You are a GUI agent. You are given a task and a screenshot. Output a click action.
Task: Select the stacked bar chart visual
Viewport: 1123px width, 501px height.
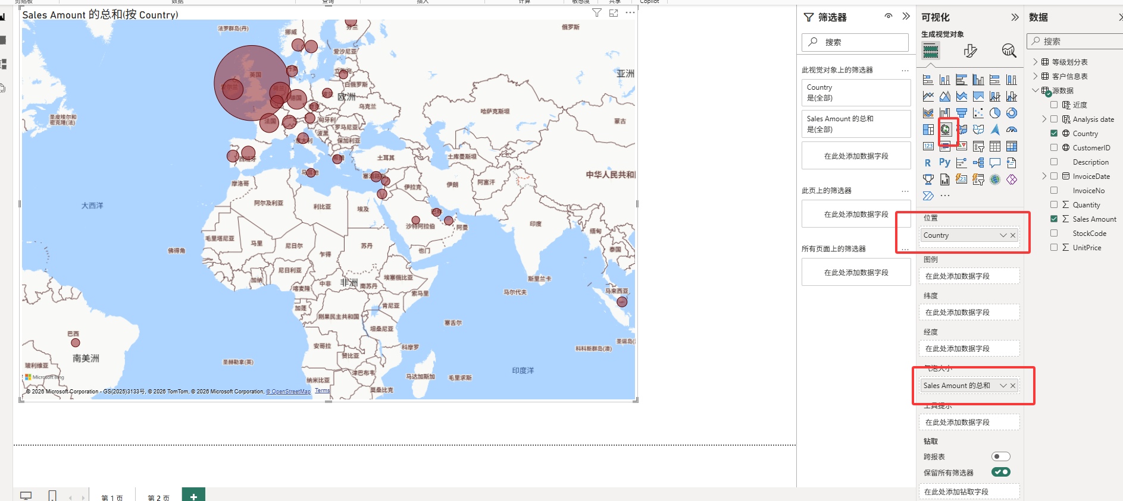pos(928,80)
